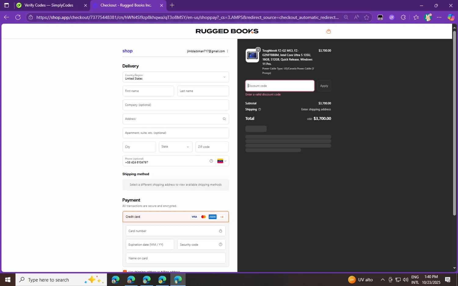
Task: Open account options next to email
Action: pyautogui.click(x=227, y=51)
